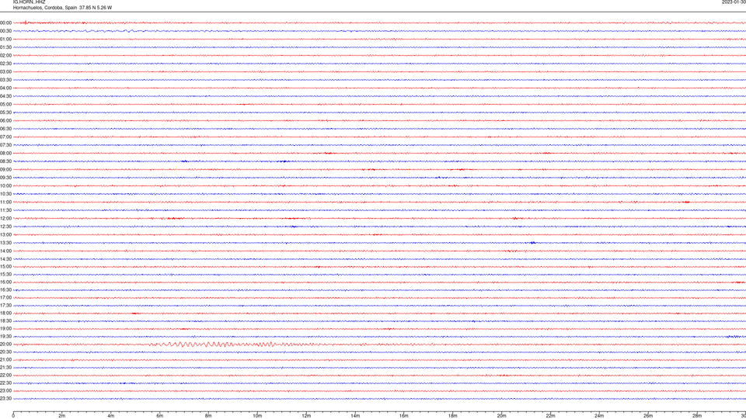Select the 03:30 time label

[5, 80]
